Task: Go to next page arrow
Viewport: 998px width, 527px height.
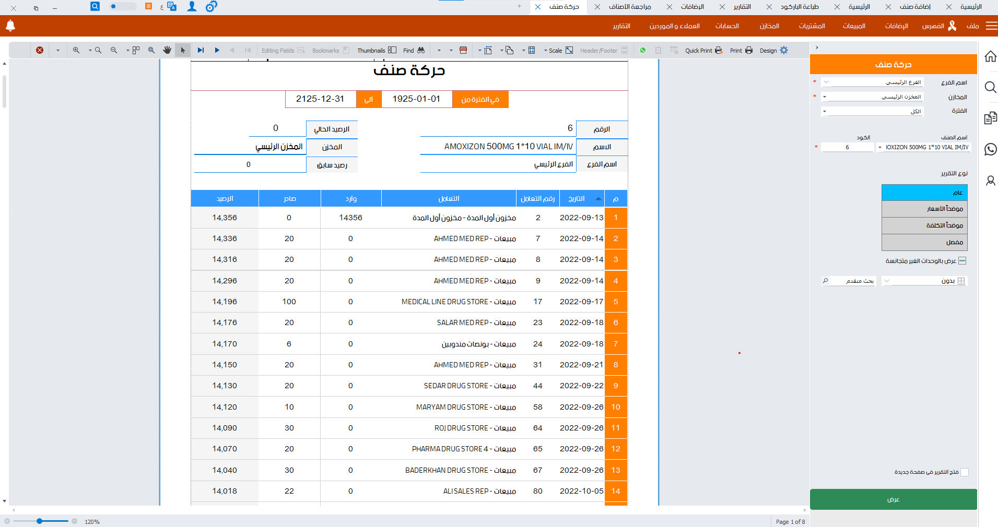Action: coord(217,50)
